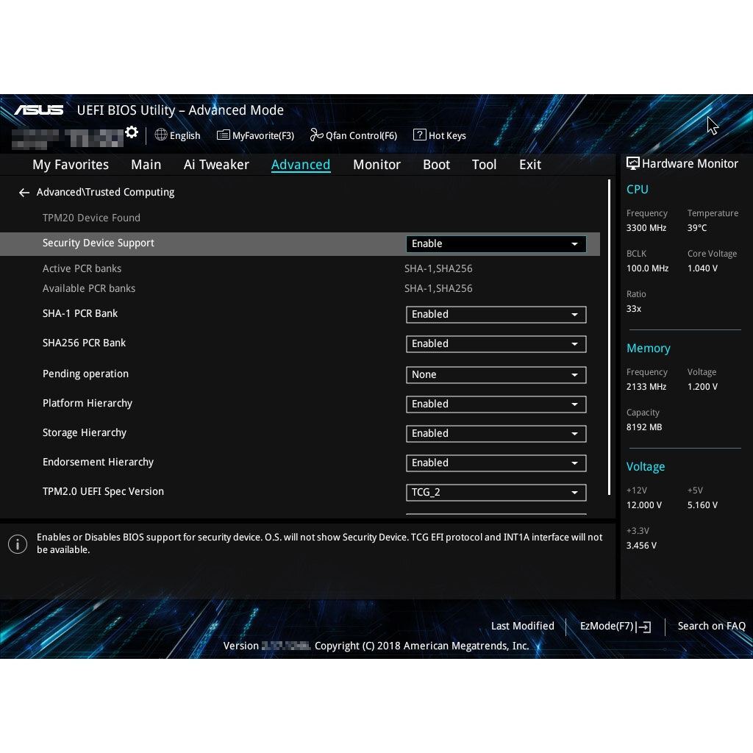Switch to Ai Tweaker tab

pos(216,165)
